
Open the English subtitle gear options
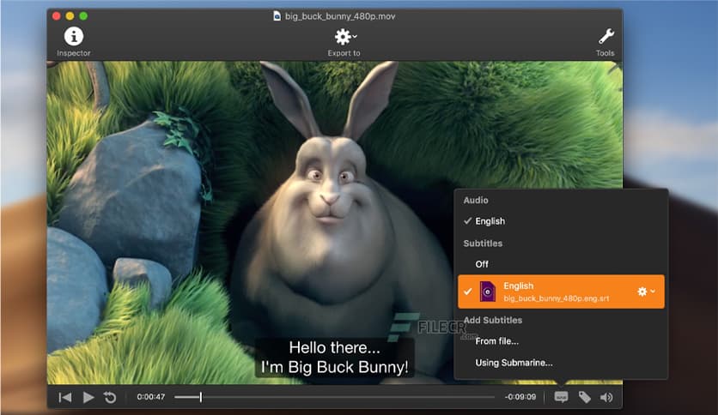[x=646, y=292]
